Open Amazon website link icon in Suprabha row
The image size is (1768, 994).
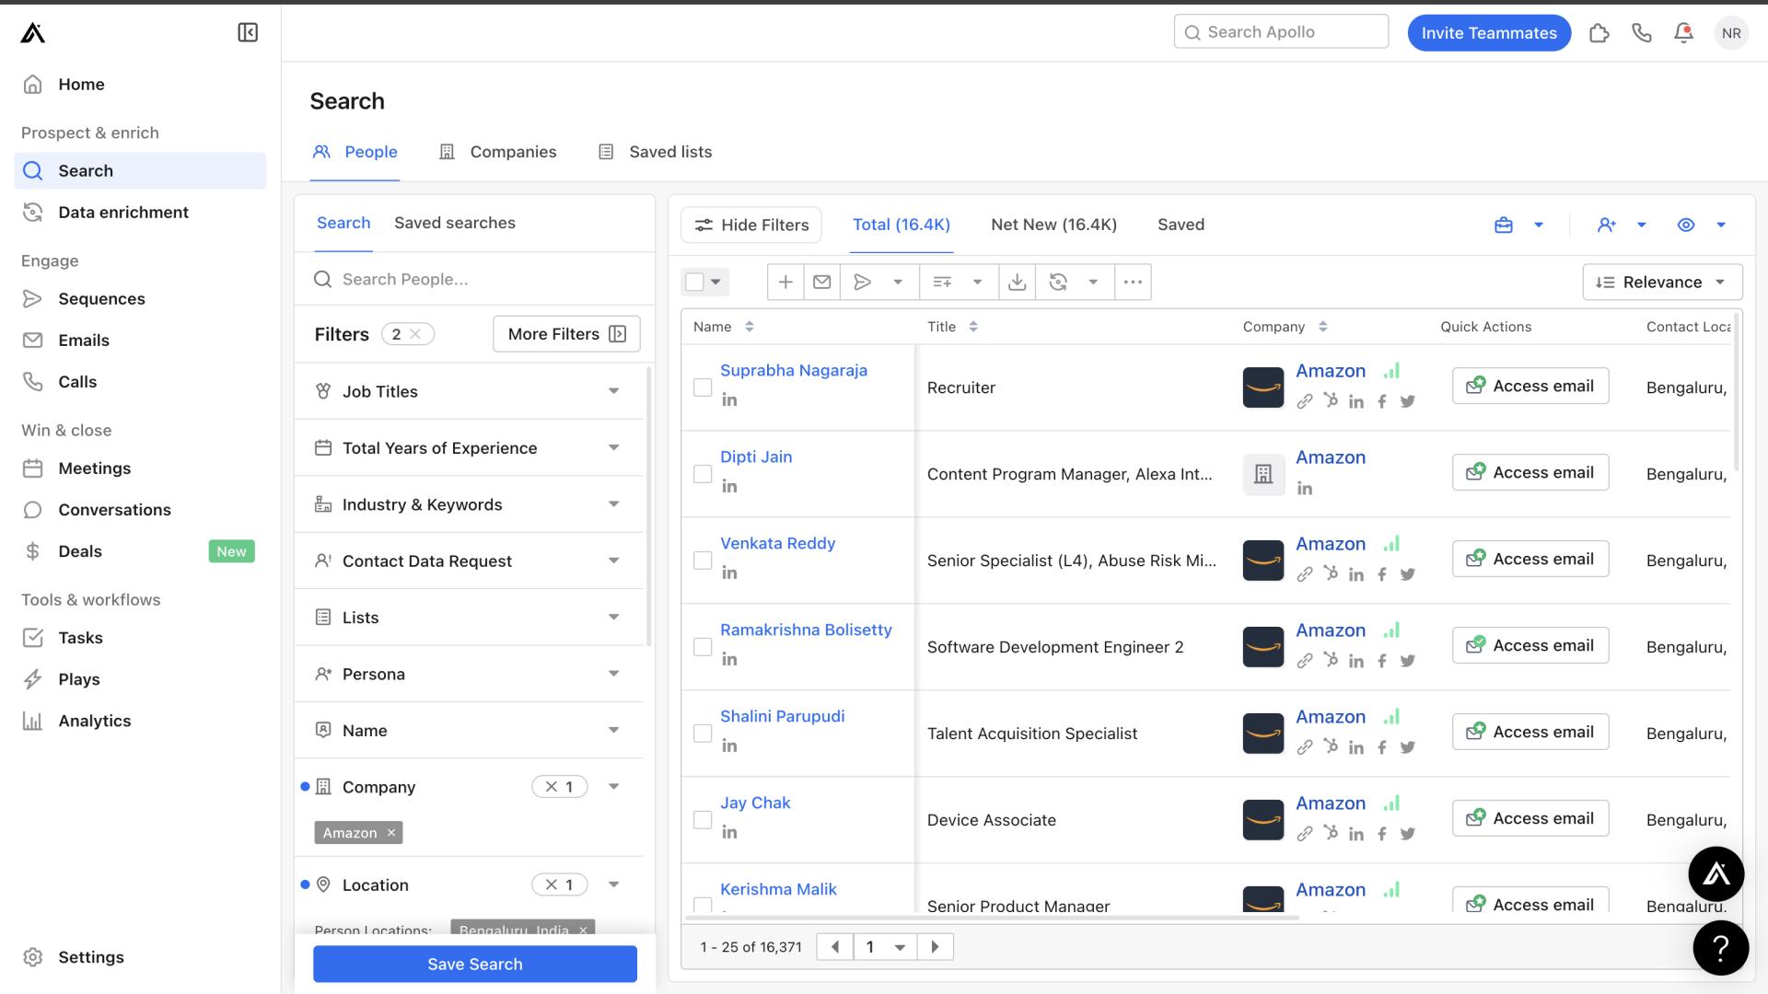[1305, 401]
